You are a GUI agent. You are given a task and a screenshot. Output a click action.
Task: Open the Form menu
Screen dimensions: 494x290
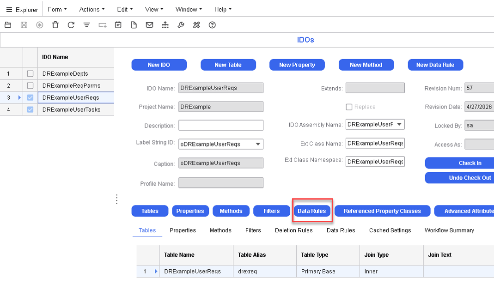pos(57,9)
